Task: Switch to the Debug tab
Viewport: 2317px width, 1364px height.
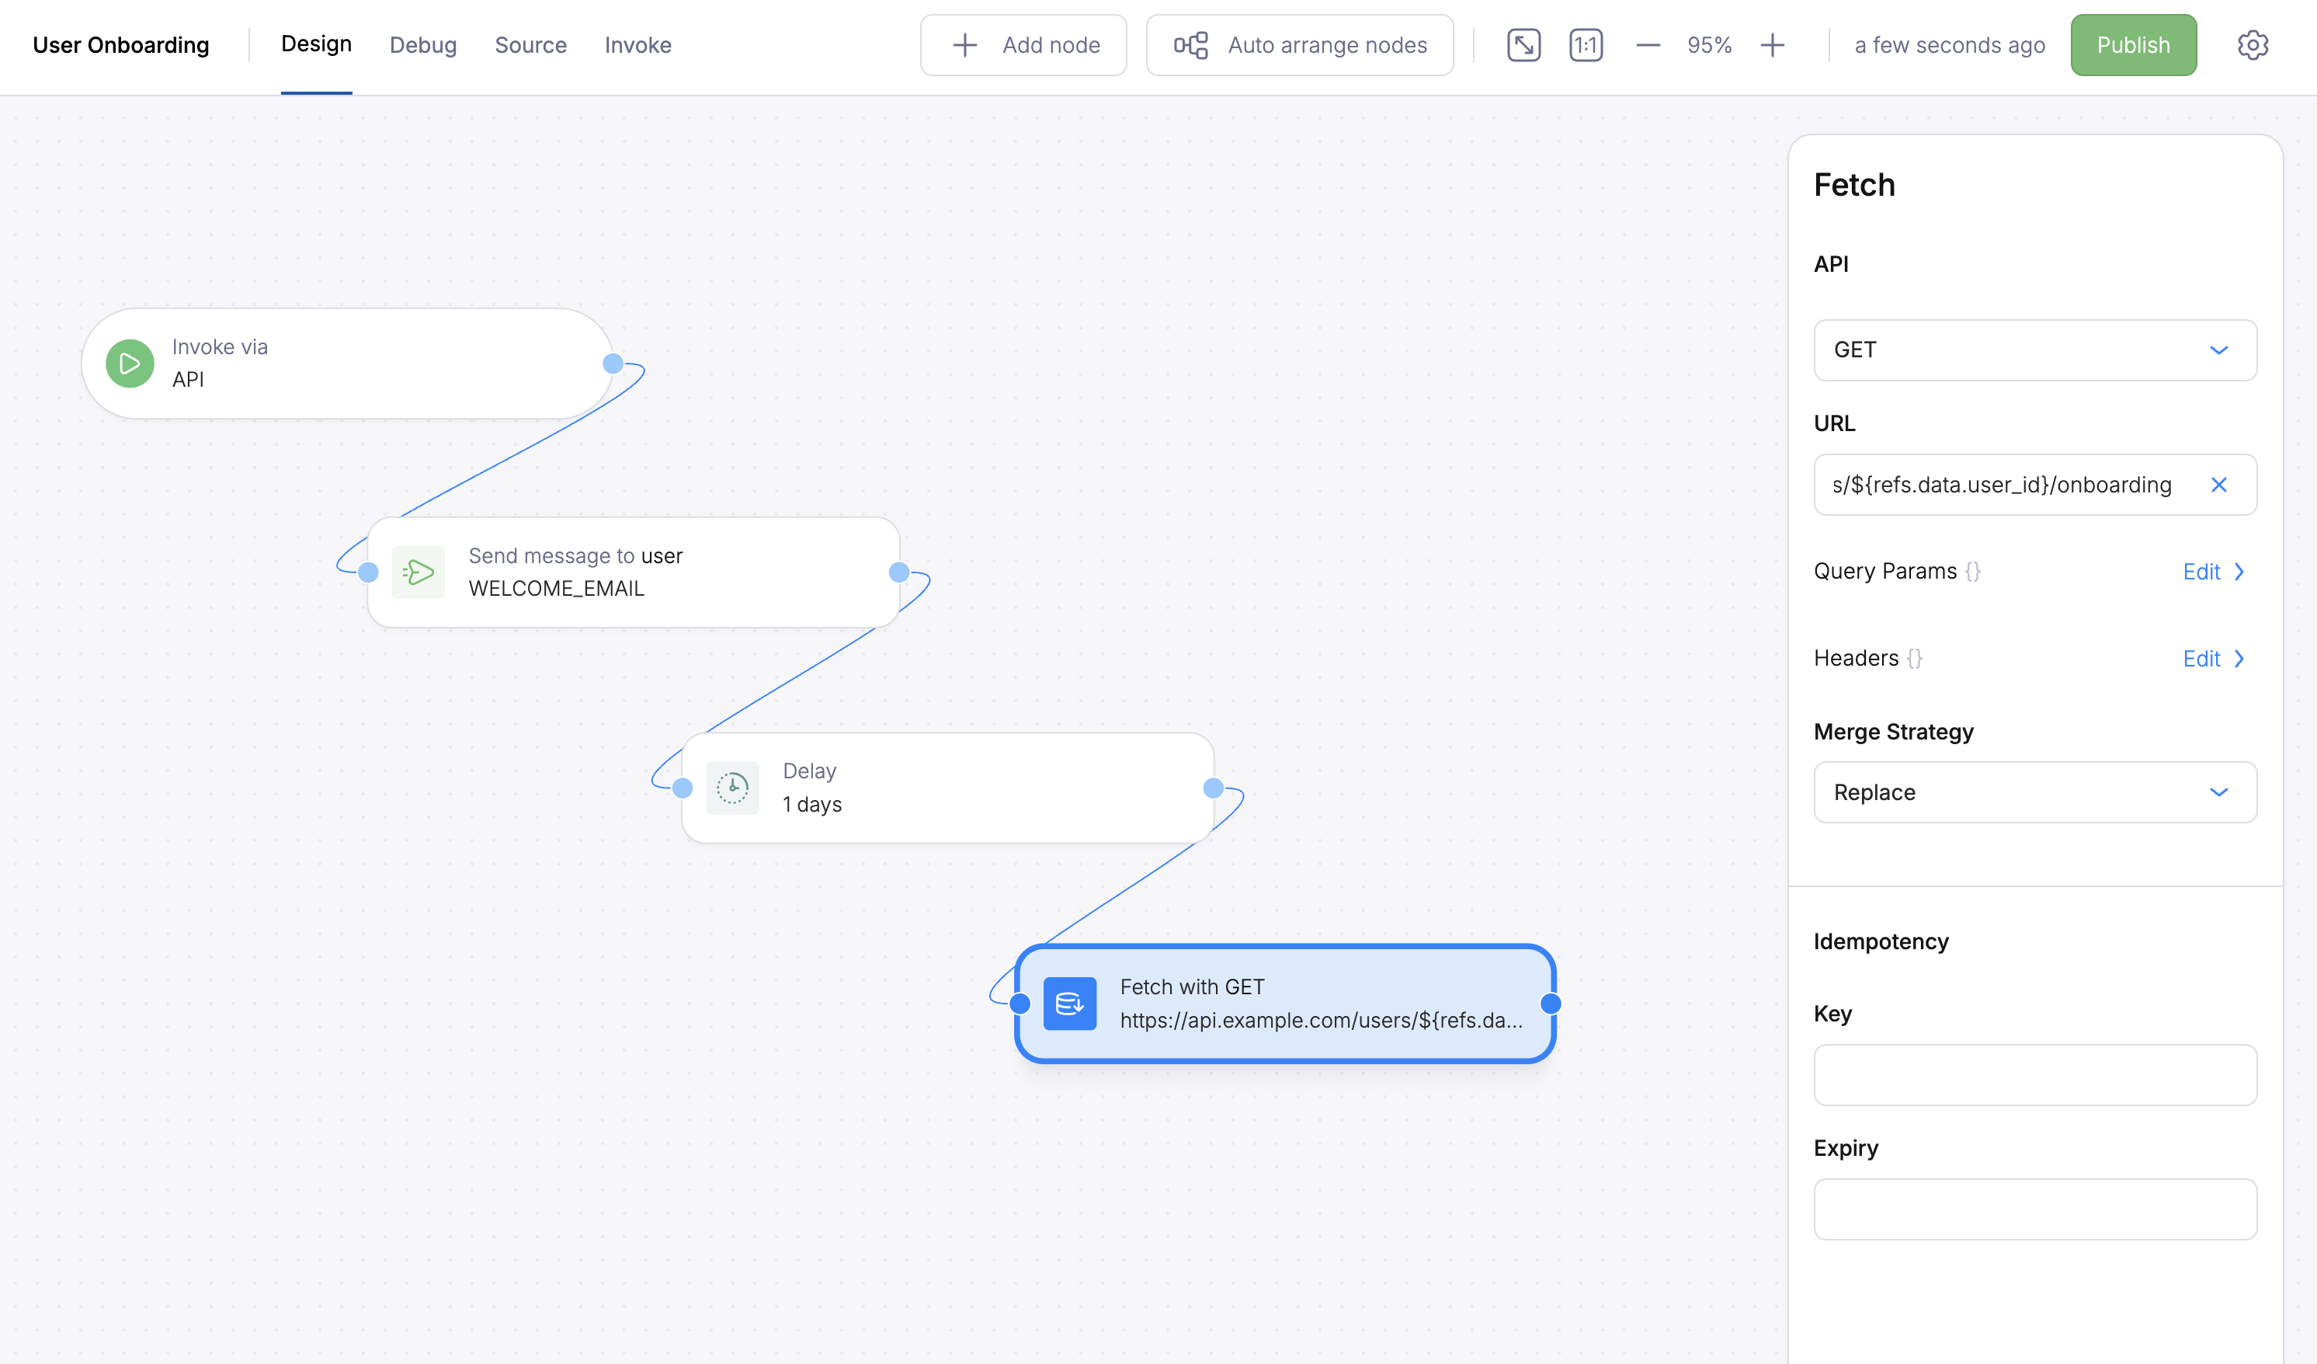Action: (423, 44)
